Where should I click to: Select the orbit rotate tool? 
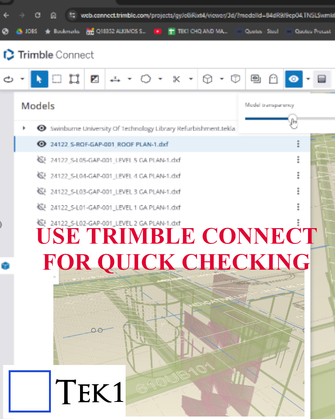8,79
